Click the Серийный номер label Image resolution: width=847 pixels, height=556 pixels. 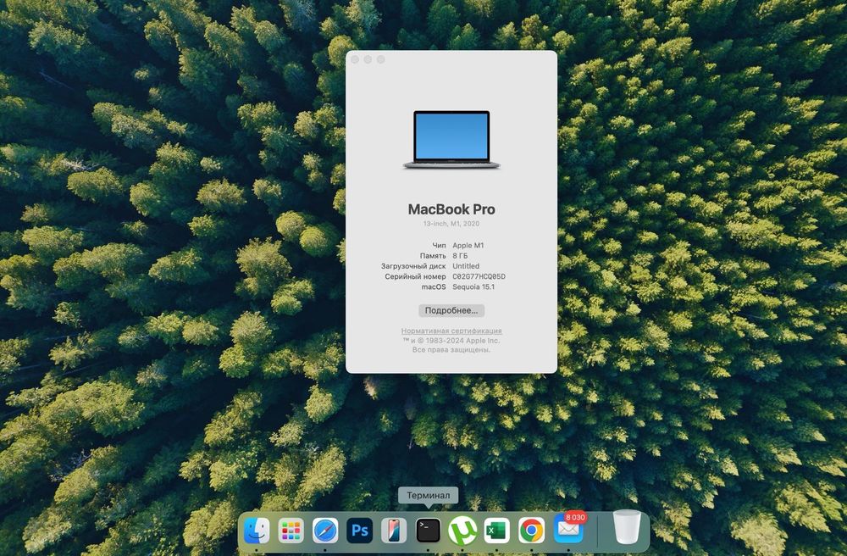click(415, 276)
